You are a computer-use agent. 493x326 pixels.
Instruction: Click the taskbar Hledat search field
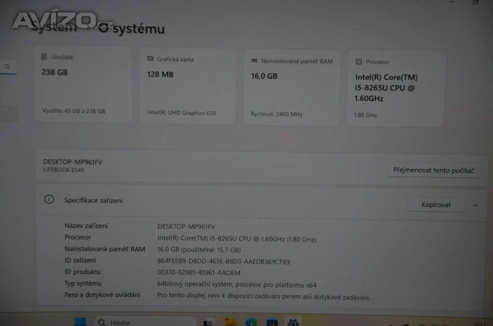pos(145,322)
